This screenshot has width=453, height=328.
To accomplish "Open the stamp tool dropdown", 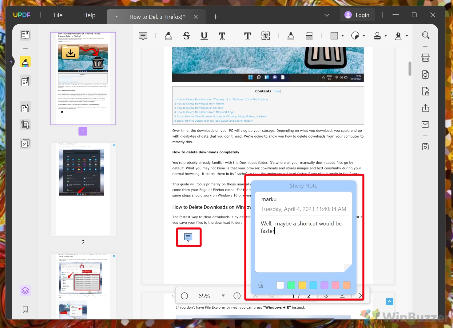I will (x=385, y=36).
